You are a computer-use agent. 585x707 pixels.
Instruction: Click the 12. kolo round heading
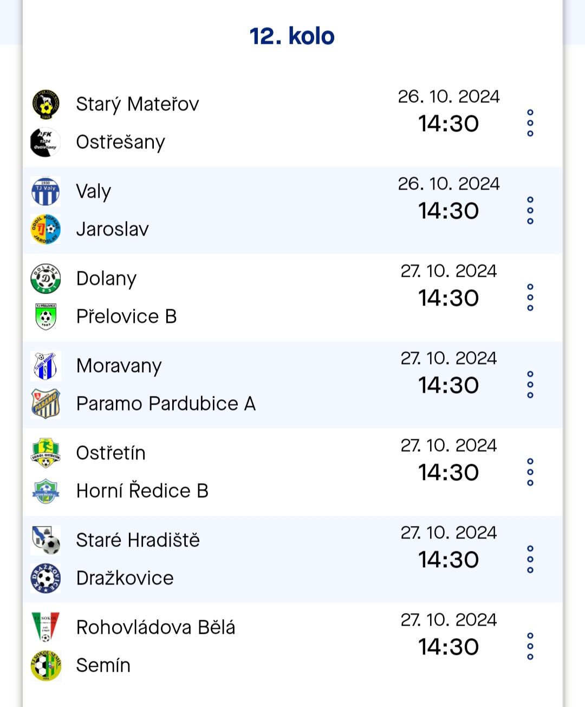[x=292, y=36]
